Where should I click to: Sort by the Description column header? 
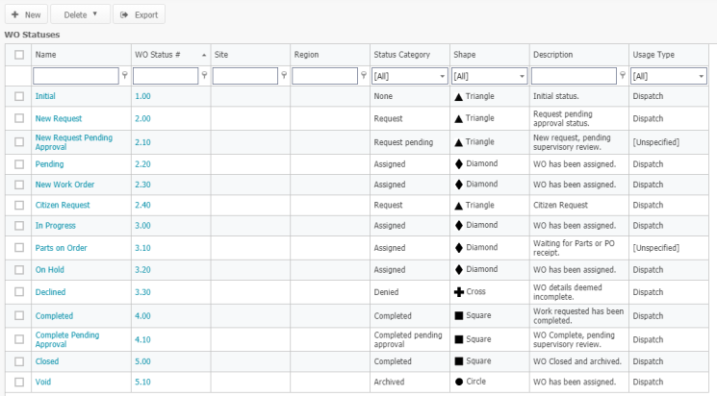tap(552, 55)
